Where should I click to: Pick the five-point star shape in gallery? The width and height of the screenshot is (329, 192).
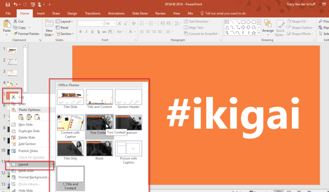point(253,32)
